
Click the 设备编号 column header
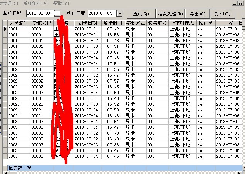click(157, 23)
